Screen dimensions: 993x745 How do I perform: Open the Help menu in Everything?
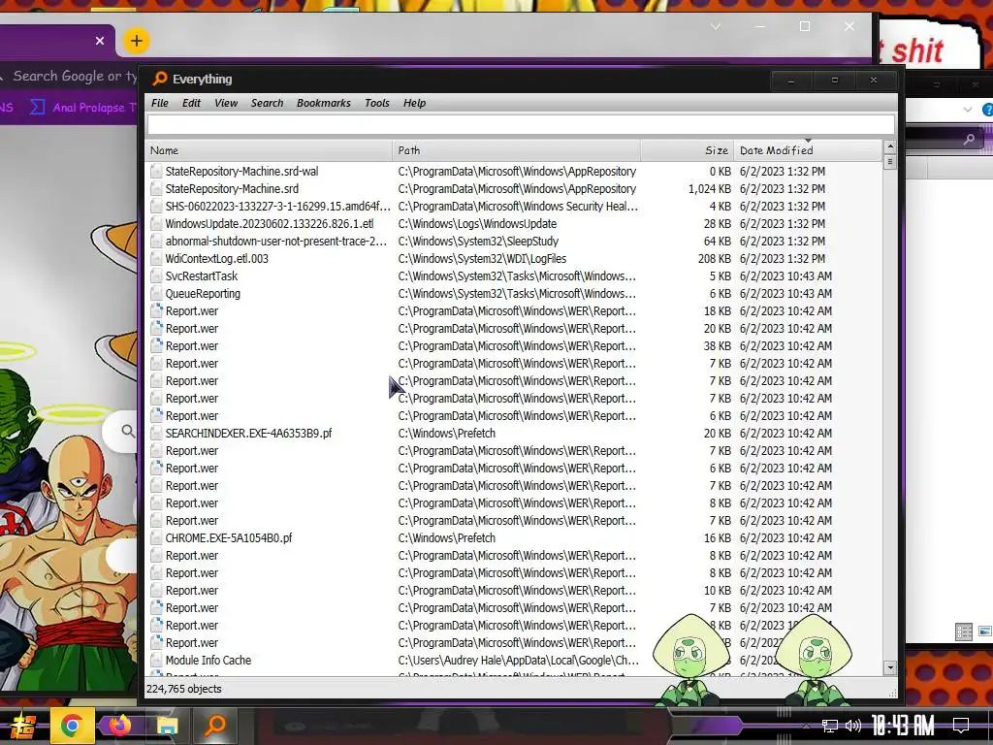click(x=414, y=103)
